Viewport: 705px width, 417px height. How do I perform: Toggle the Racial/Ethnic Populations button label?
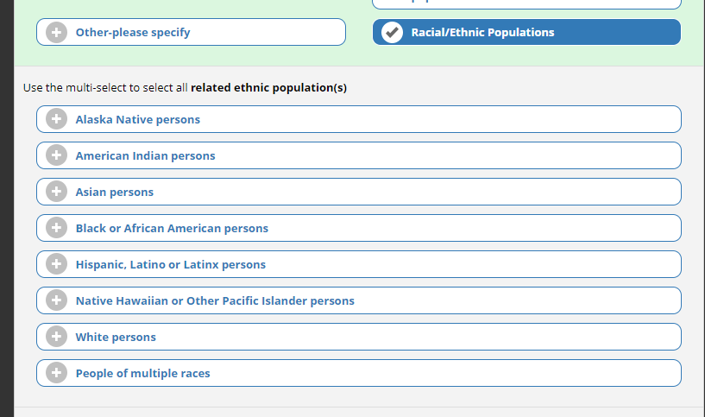pos(482,33)
